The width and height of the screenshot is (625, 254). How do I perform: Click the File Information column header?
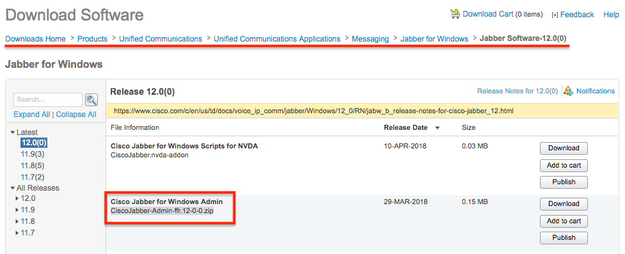tap(135, 127)
